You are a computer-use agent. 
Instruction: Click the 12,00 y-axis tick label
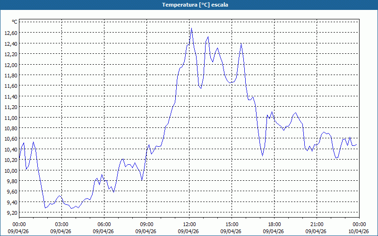(11, 65)
